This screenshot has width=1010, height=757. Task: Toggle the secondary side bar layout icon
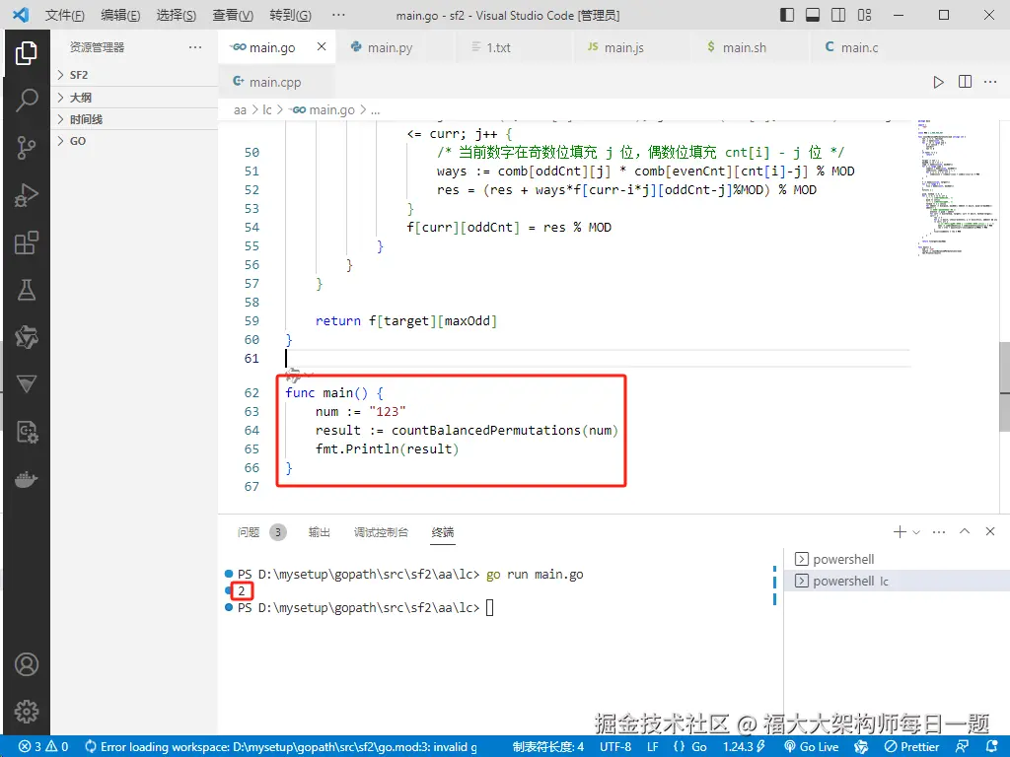pyautogui.click(x=838, y=15)
